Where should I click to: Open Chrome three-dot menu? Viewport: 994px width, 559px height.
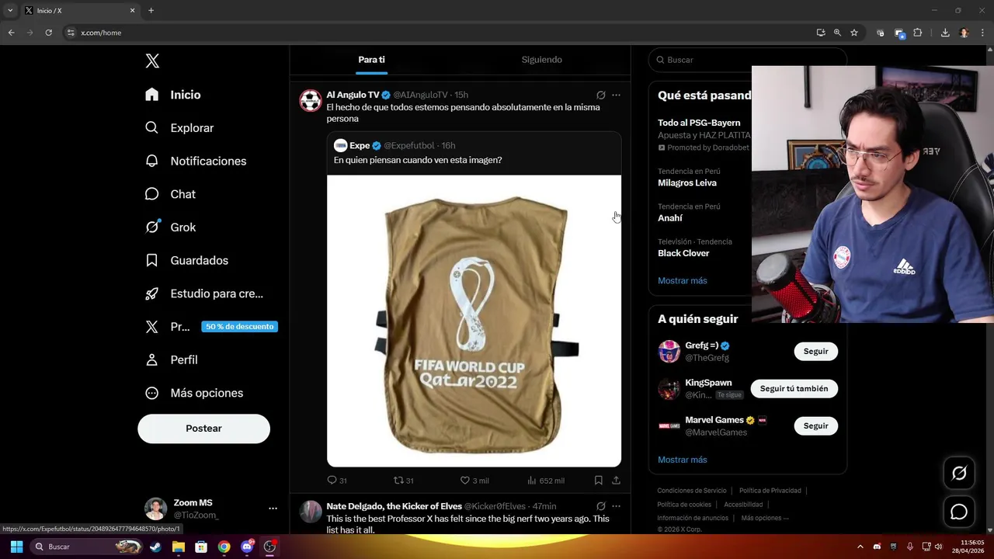(983, 33)
